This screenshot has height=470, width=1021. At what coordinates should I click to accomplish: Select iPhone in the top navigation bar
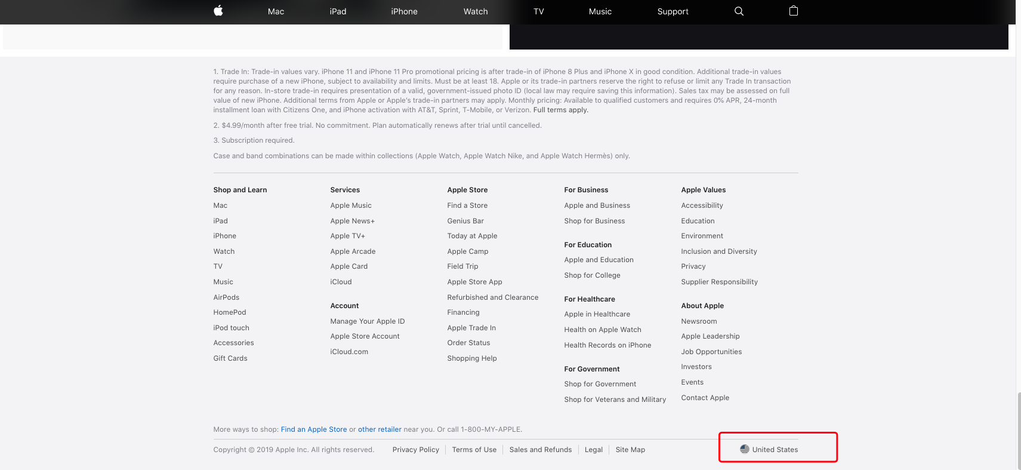(405, 11)
